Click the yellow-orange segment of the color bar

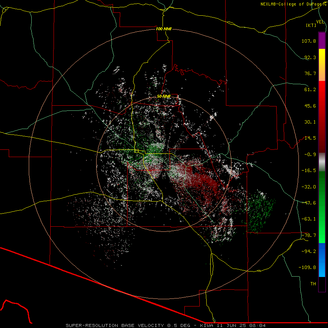click(x=322, y=65)
